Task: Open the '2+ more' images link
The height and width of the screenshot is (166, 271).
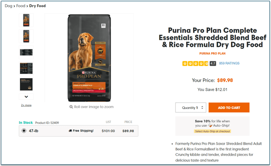Action: pos(26,105)
